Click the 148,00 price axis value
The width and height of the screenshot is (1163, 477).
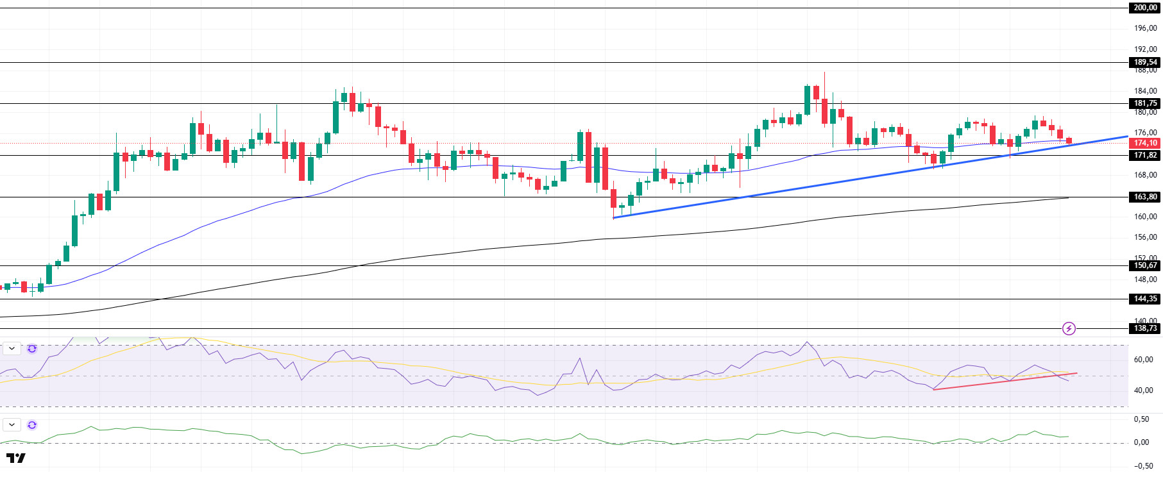click(x=1145, y=280)
